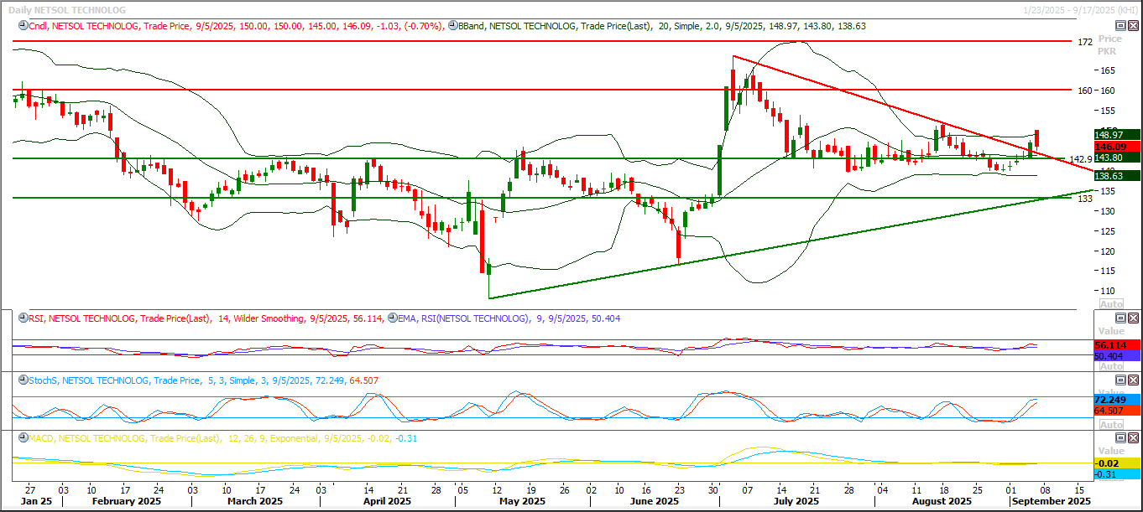This screenshot has height=512, width=1143.
Task: Click the clock icon before EMA label
Action: [392, 318]
